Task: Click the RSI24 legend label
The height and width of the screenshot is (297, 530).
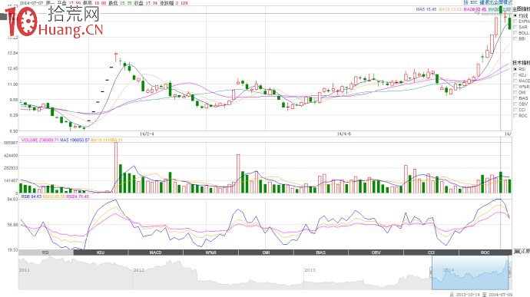Action: pos(78,196)
